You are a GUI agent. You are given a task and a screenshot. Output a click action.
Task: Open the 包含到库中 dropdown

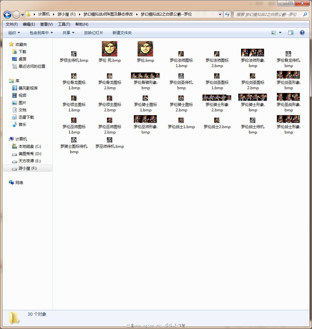click(x=41, y=33)
